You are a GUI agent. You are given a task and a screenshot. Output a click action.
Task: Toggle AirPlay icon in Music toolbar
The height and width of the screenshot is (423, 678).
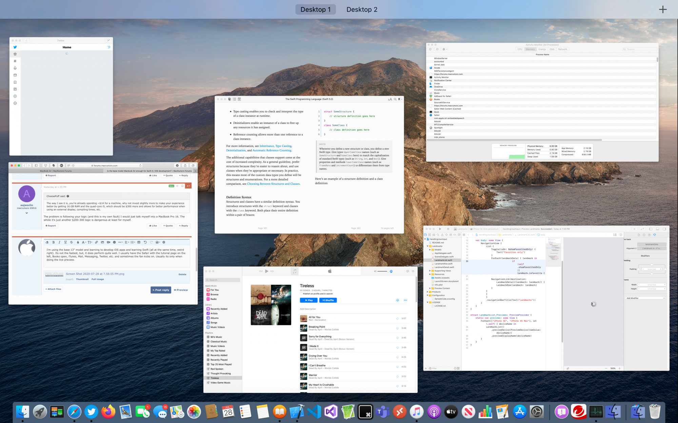[391, 271]
